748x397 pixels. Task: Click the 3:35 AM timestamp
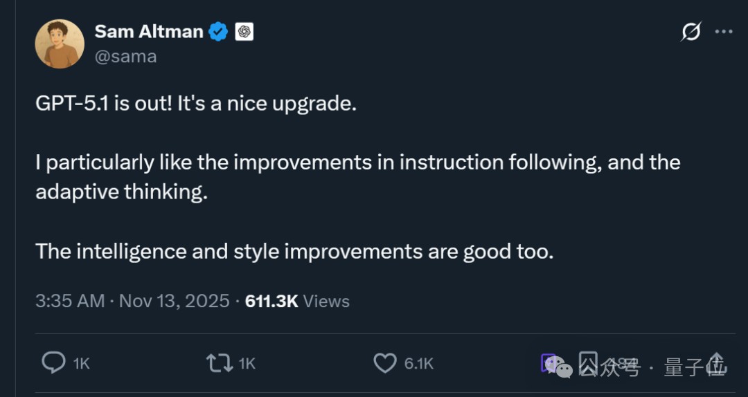[70, 301]
